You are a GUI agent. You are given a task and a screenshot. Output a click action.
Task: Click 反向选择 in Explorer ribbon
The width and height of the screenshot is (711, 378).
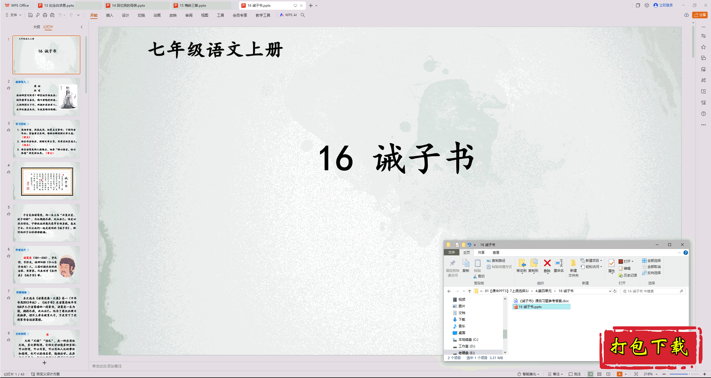pyautogui.click(x=652, y=273)
